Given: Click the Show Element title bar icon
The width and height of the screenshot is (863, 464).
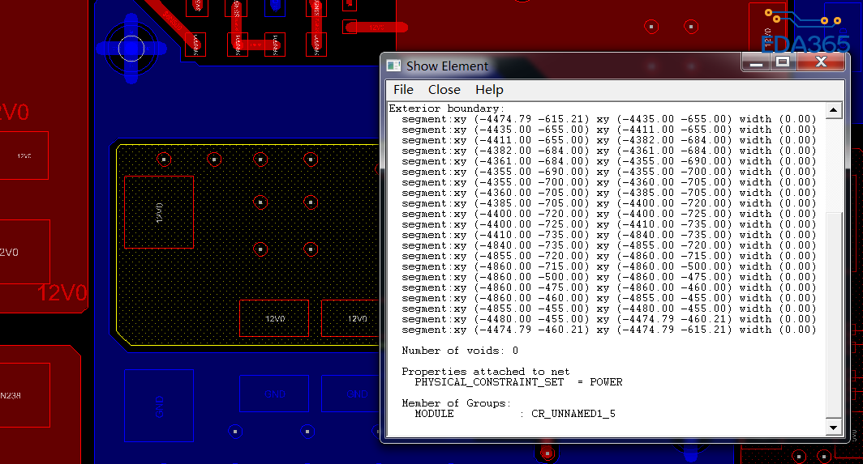Looking at the screenshot, I should pyautogui.click(x=393, y=66).
